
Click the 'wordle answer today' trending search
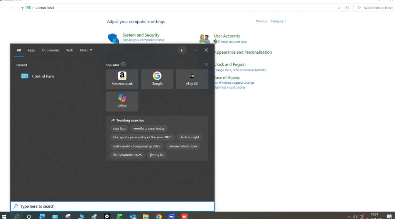click(149, 128)
